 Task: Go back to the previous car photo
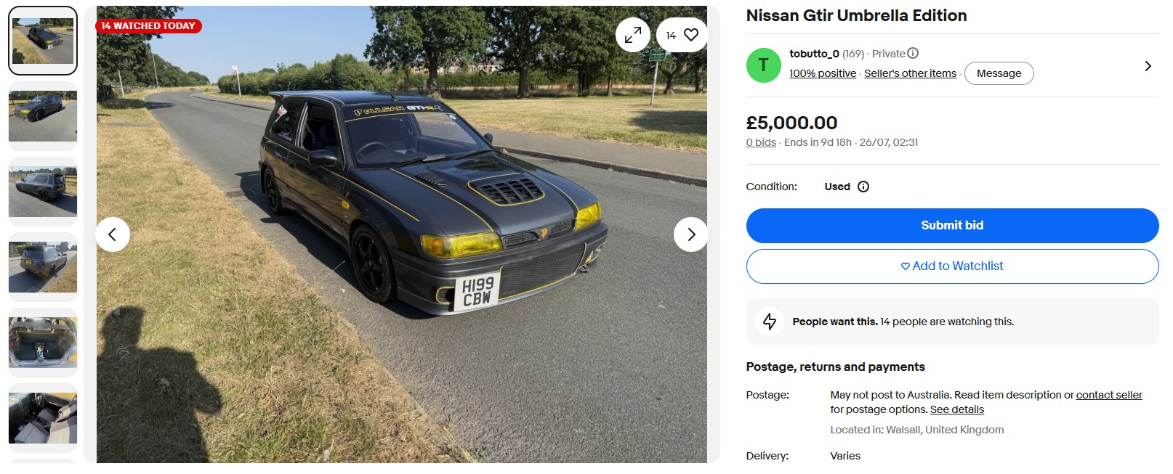click(x=113, y=234)
